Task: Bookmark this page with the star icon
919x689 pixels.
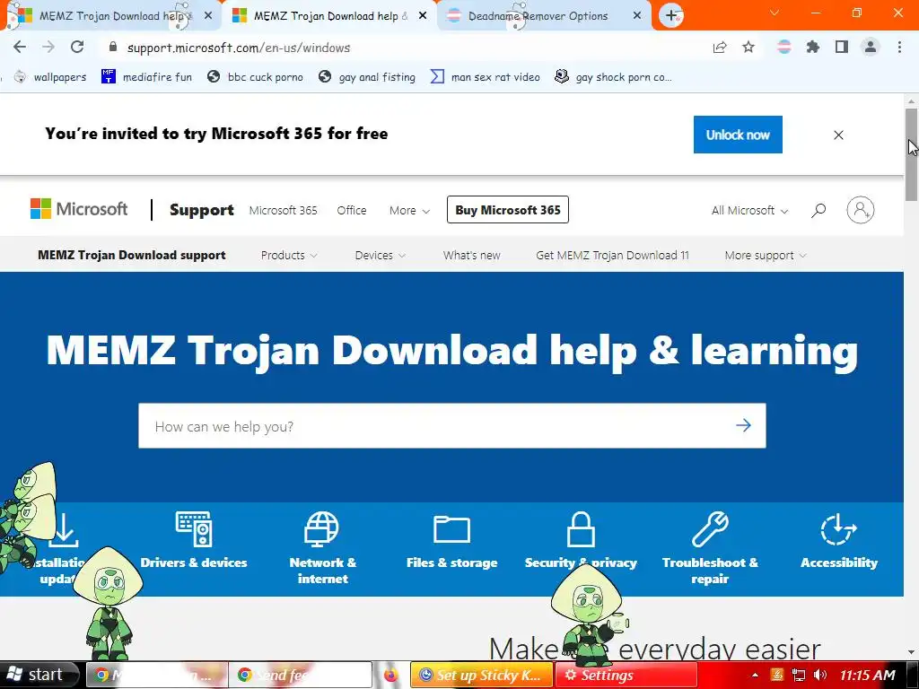Action: coord(748,47)
